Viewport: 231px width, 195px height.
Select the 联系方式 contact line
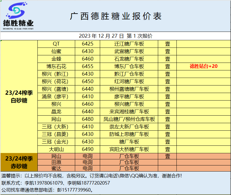pyautogui.click(x=56, y=183)
